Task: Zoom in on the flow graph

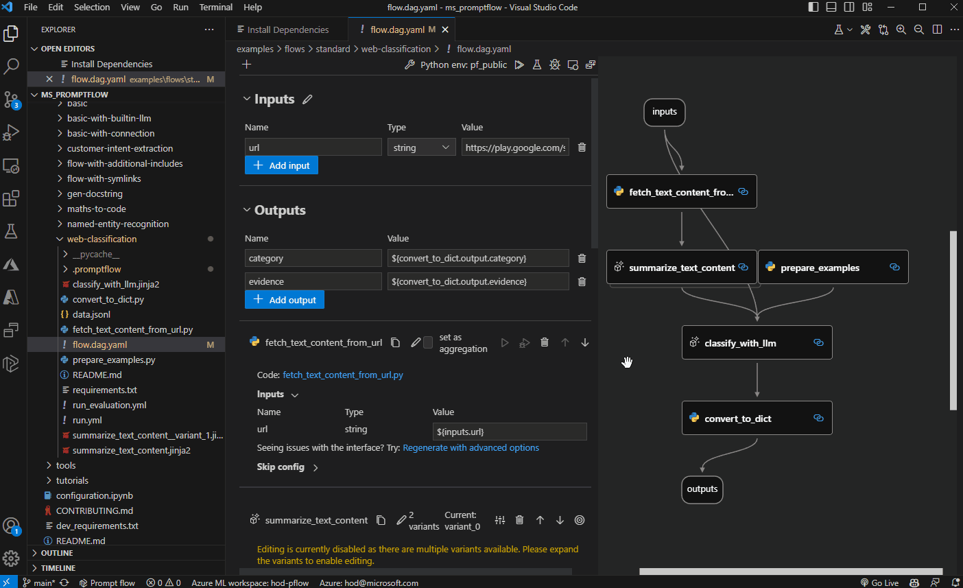Action: pos(901,30)
